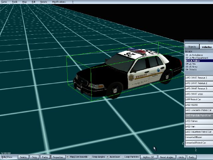Click the Undo button
The image size is (213, 160).
tap(181, 157)
